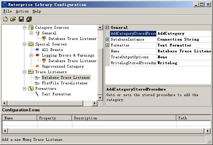Click the Open Application folder icon
Screen dimensions: 213x145
click(13, 19)
